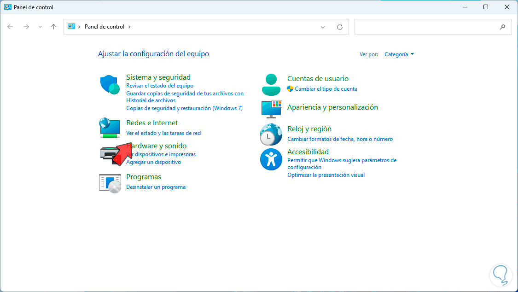Open Redes e Internet globe monitor icon
This screenshot has width=518, height=292.
point(109,128)
